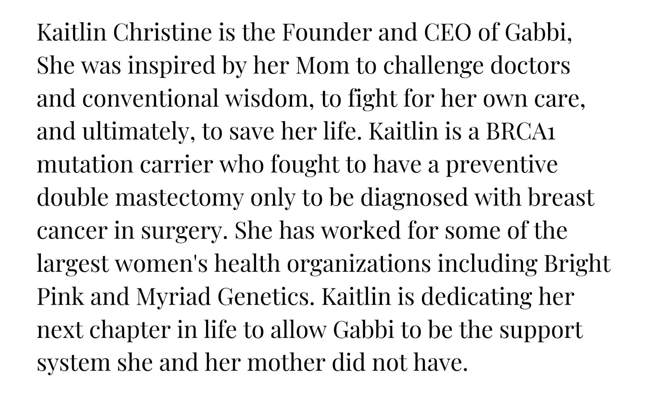Click the word "surgery" in the paragraph

pyautogui.click(x=181, y=232)
